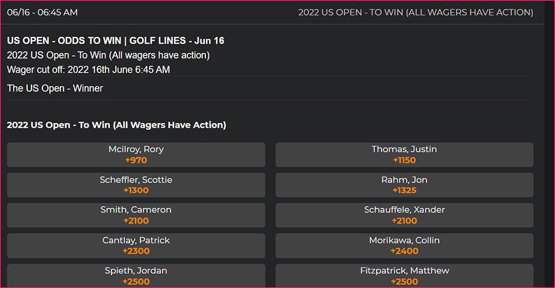555x288 pixels.
Task: Select Morikawa, Collin at +2400
Action: click(404, 245)
